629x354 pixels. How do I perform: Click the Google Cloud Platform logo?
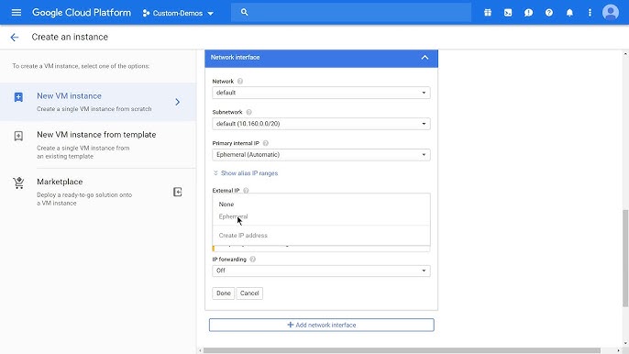pos(82,13)
